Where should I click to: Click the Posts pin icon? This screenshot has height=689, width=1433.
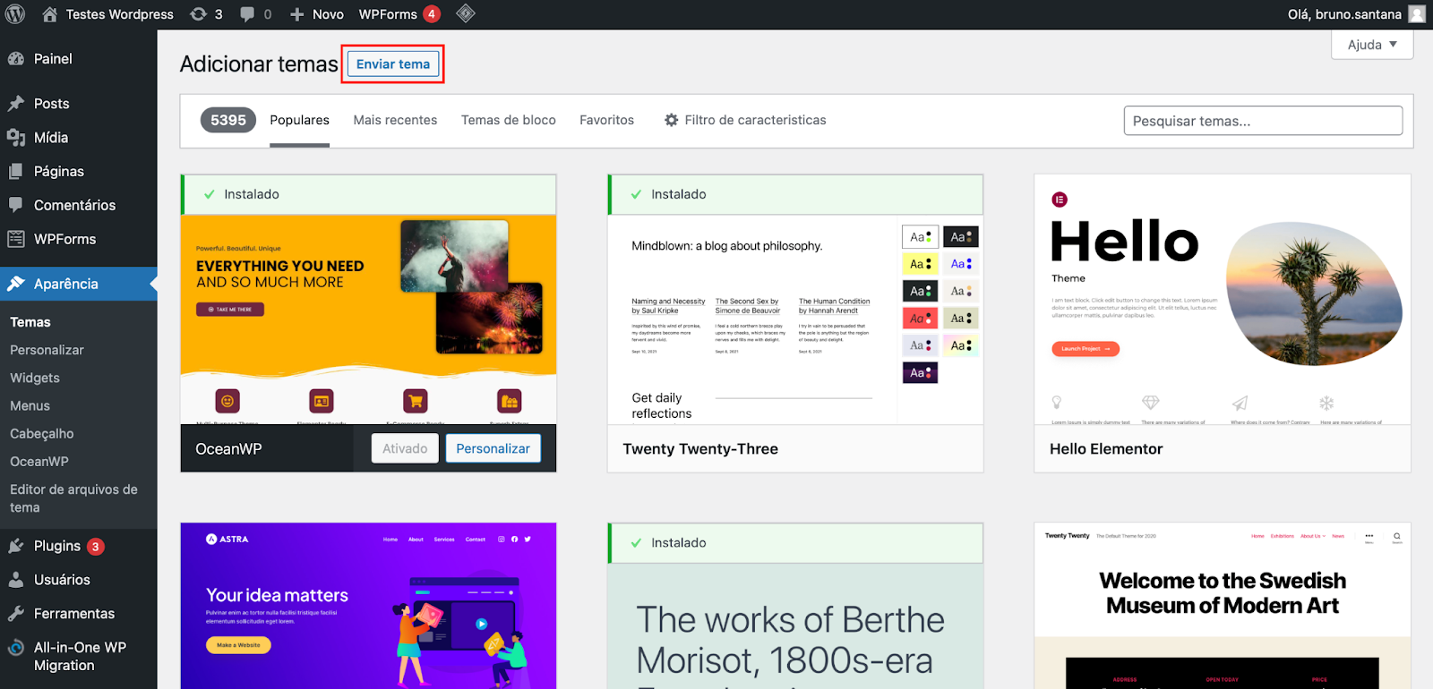point(16,104)
